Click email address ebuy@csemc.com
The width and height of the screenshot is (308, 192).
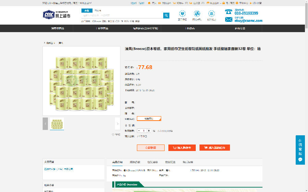(x=248, y=20)
